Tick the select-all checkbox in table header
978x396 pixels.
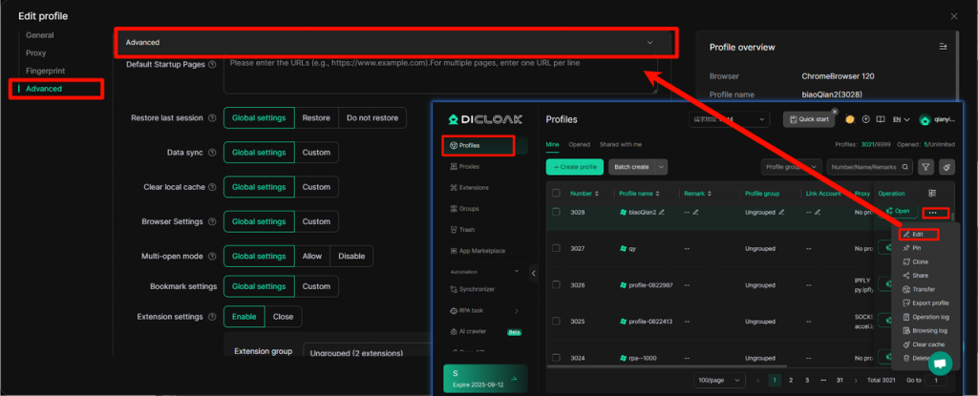(556, 194)
